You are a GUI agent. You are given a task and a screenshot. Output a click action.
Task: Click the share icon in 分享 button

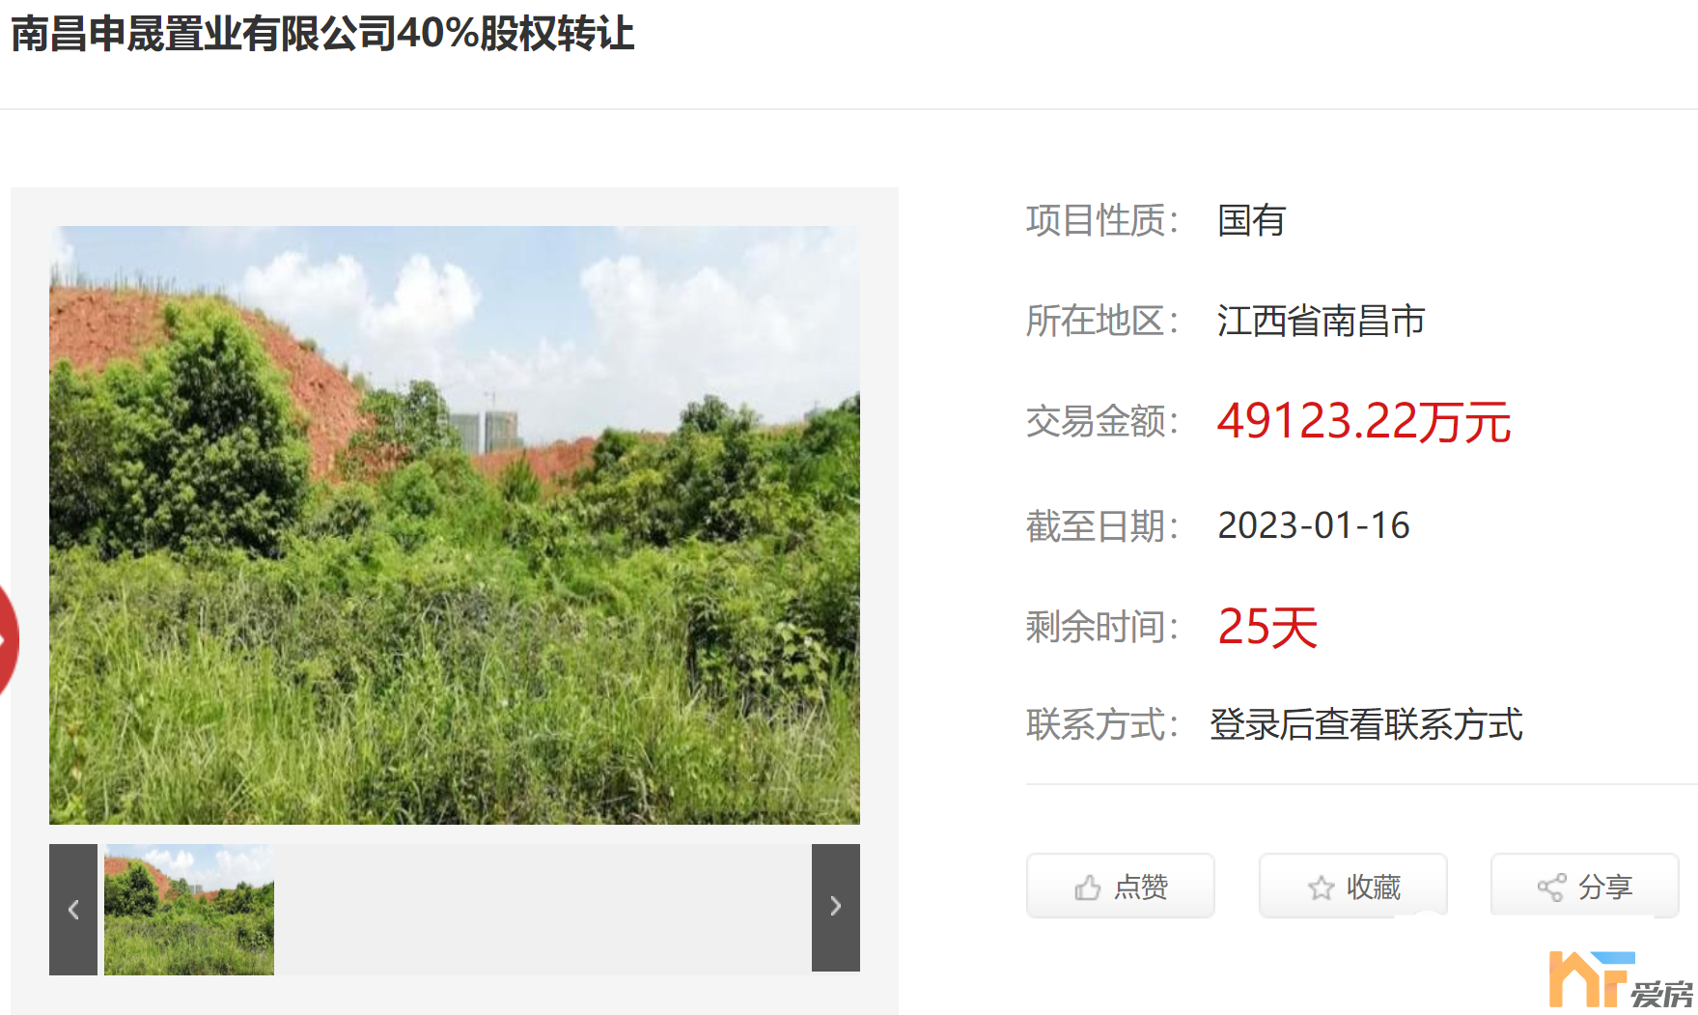tap(1551, 888)
